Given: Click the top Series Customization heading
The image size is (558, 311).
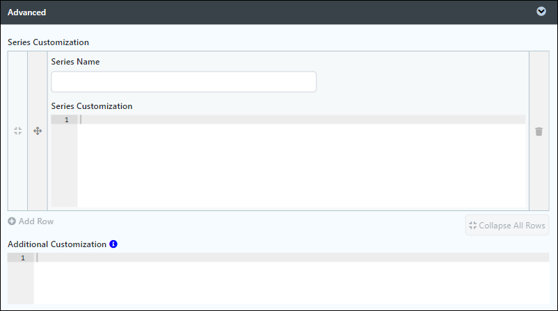Looking at the screenshot, I should tap(49, 42).
